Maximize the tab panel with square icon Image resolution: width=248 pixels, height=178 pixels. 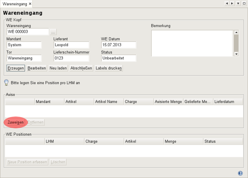[244, 3]
